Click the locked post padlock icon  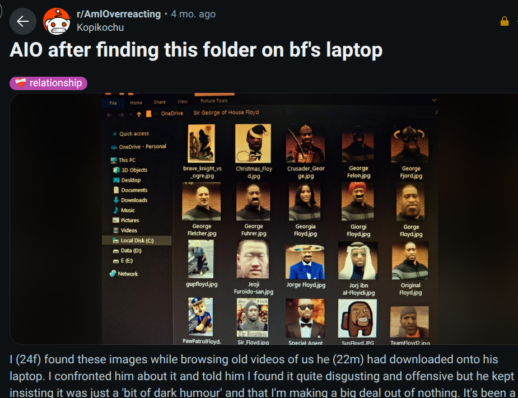[x=504, y=21]
